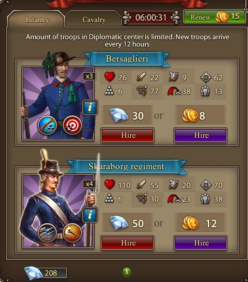248x282 pixels.
Task: Open Skaraborg regiment info button
Action: [90, 215]
